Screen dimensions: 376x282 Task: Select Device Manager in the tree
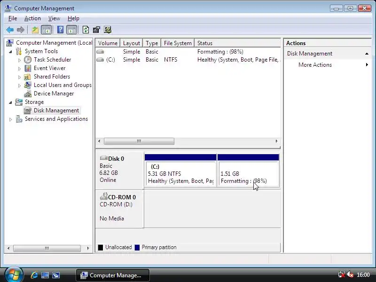[54, 94]
